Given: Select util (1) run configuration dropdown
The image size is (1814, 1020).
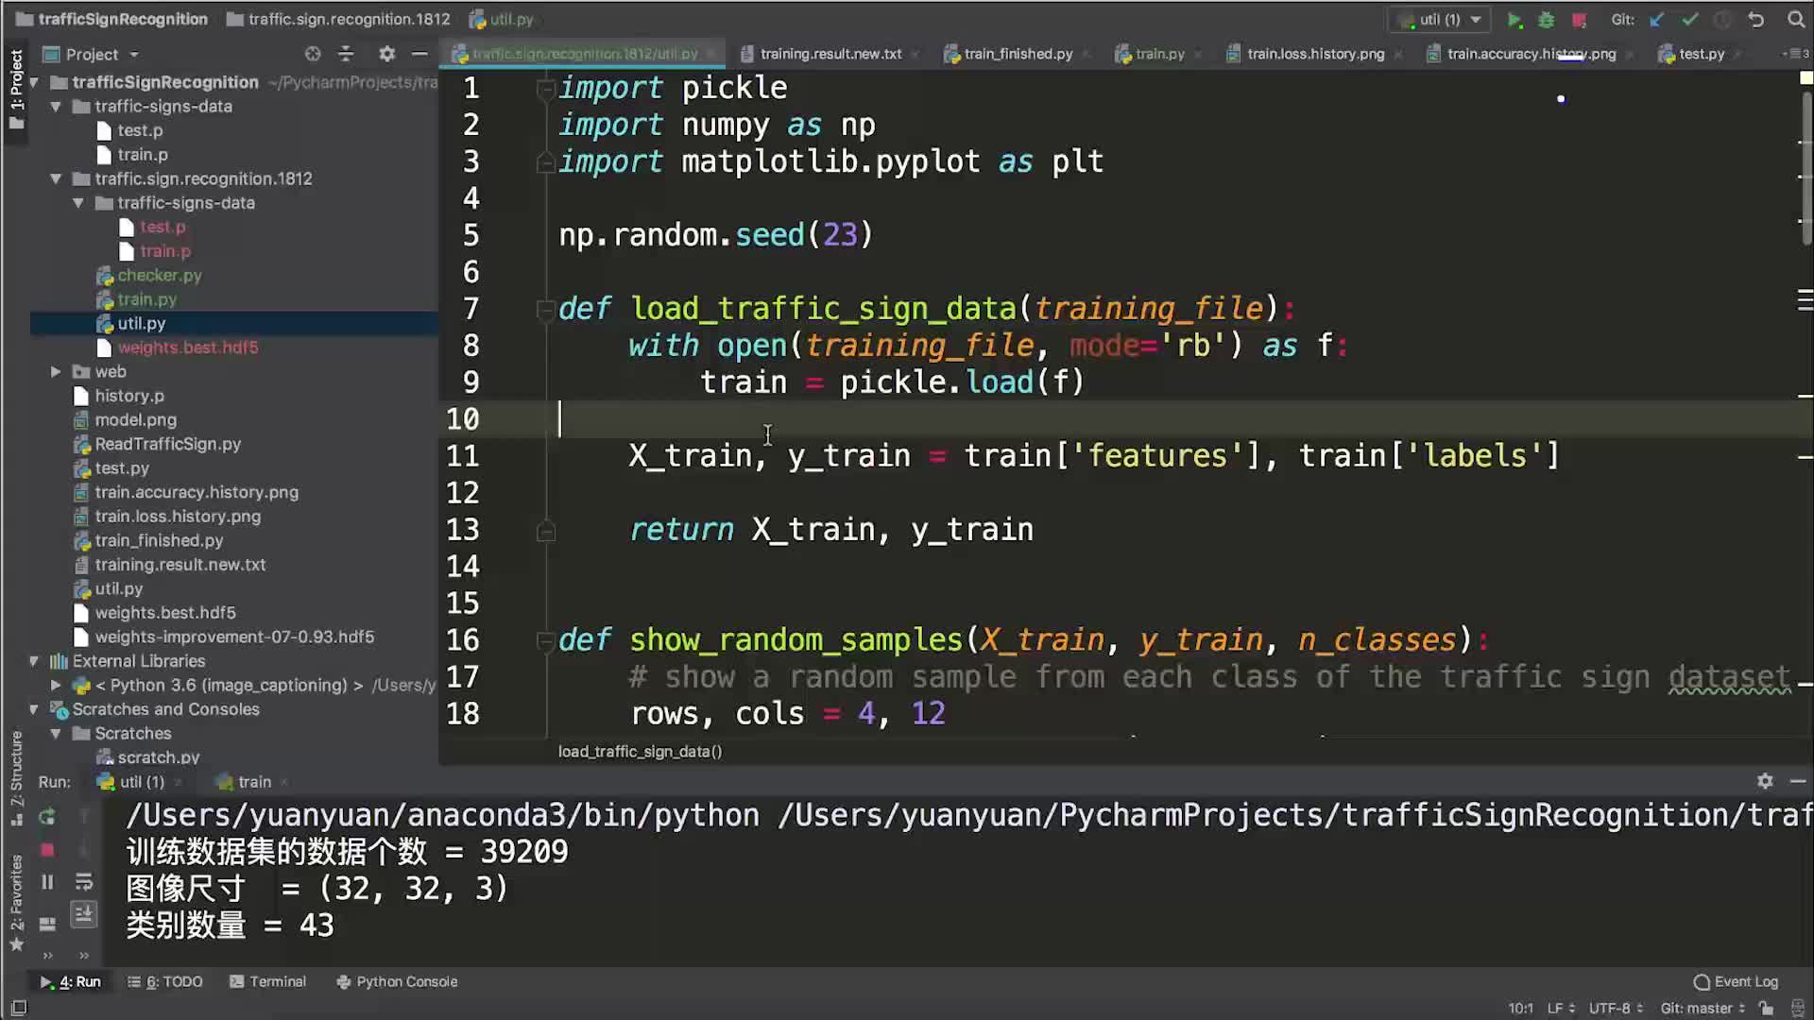Looking at the screenshot, I should coord(1434,19).
